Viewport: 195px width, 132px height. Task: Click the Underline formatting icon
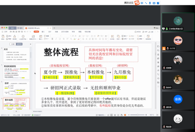click(x=60, y=39)
